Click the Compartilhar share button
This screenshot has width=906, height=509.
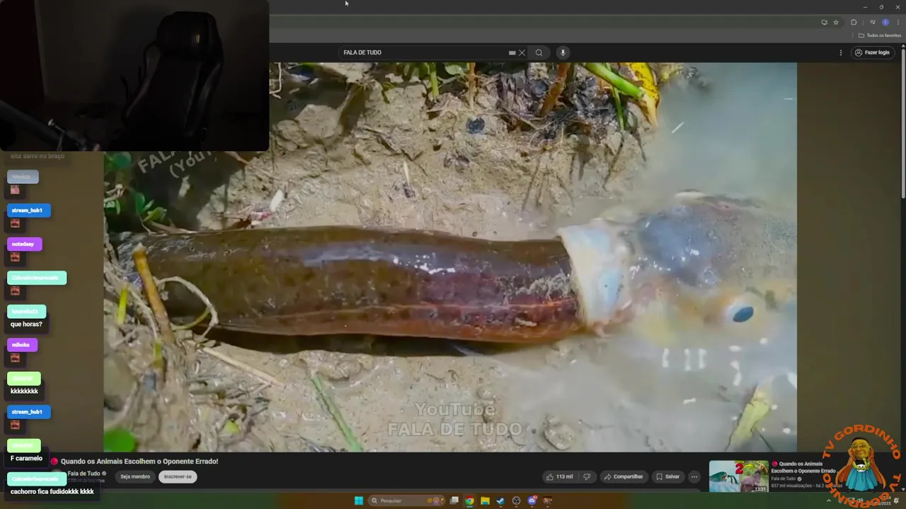[623, 476]
